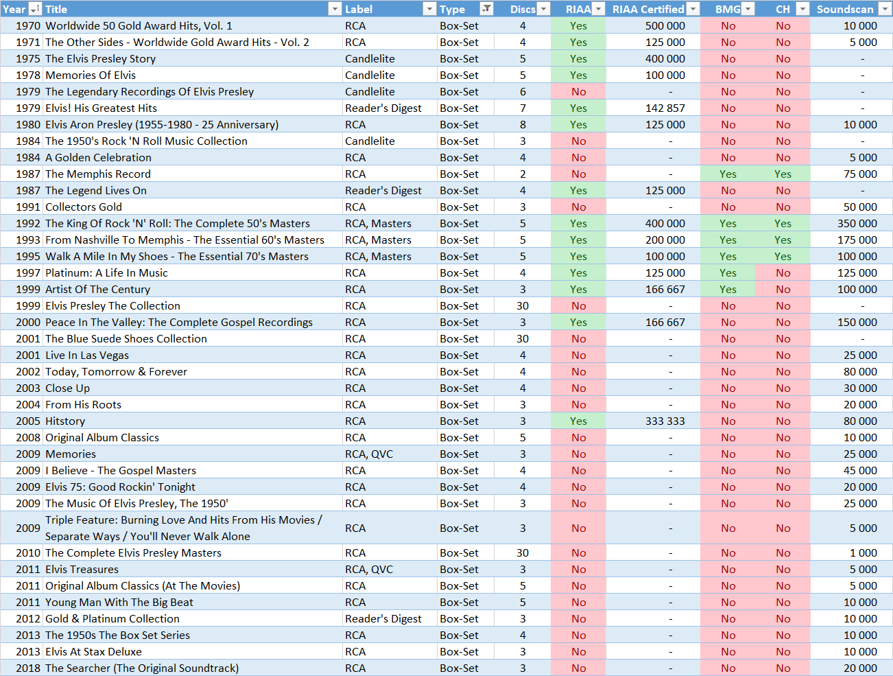Image resolution: width=893 pixels, height=676 pixels.
Task: Click BMG 'Yes' cell in The Memphis Record row
Action: 728,174
